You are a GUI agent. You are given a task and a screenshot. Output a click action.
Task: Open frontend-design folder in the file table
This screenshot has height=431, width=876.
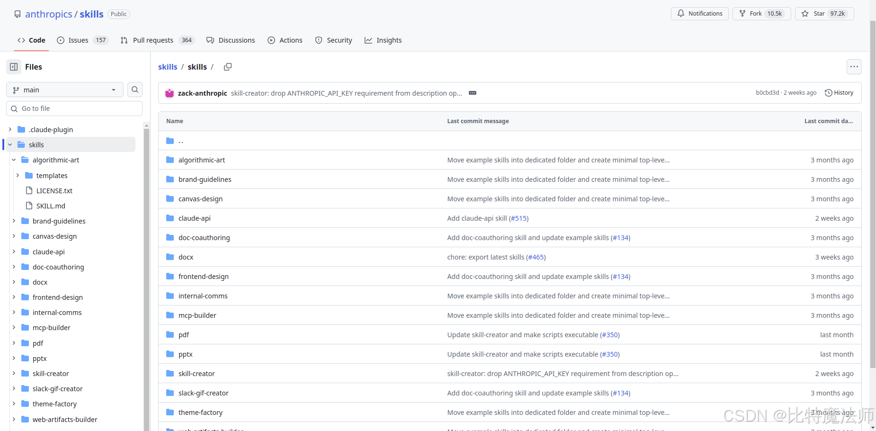(204, 277)
